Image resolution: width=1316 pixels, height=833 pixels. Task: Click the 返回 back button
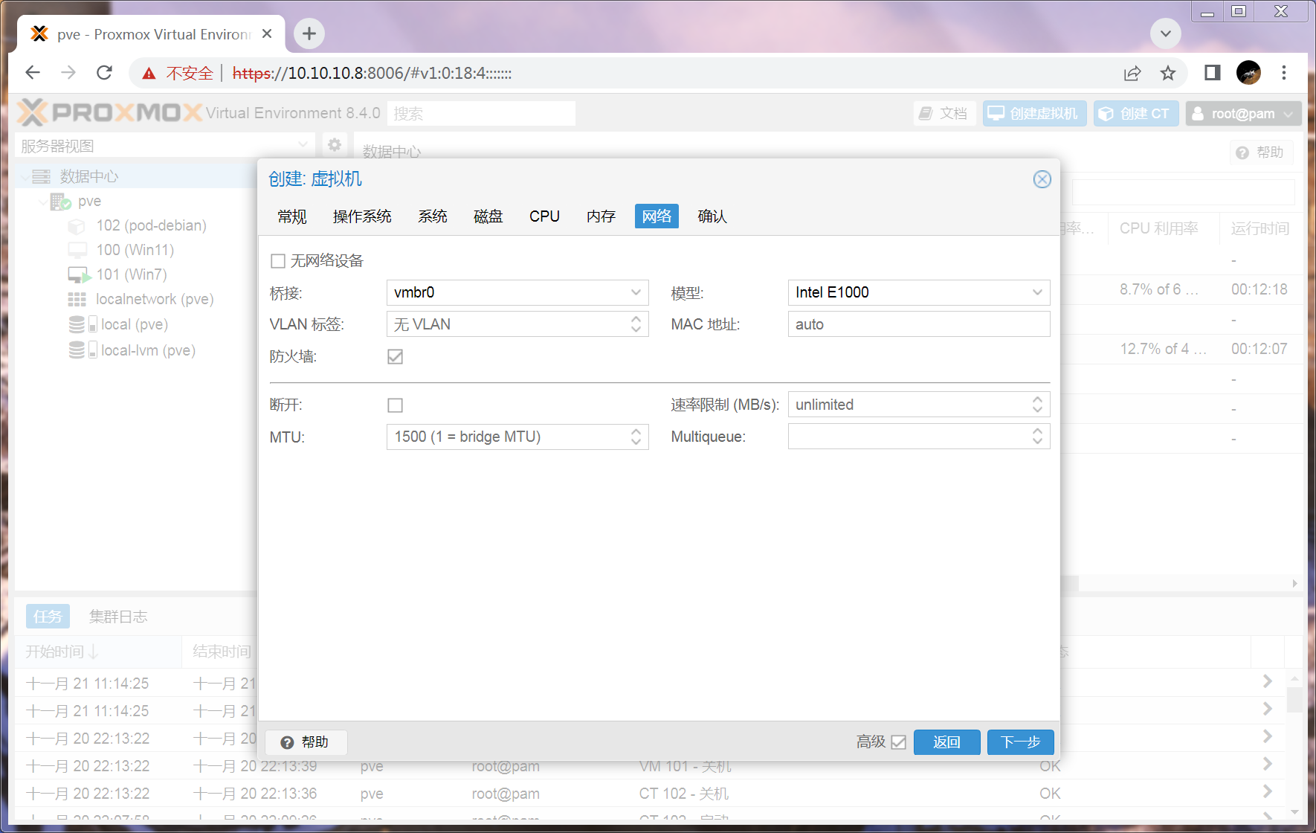946,742
